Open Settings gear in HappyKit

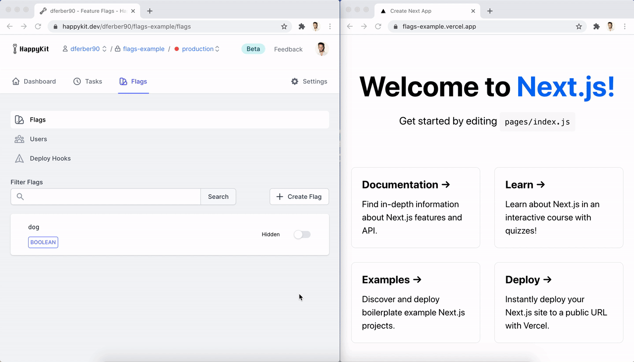coord(309,82)
